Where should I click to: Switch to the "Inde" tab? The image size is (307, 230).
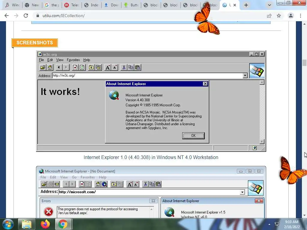click(x=92, y=5)
